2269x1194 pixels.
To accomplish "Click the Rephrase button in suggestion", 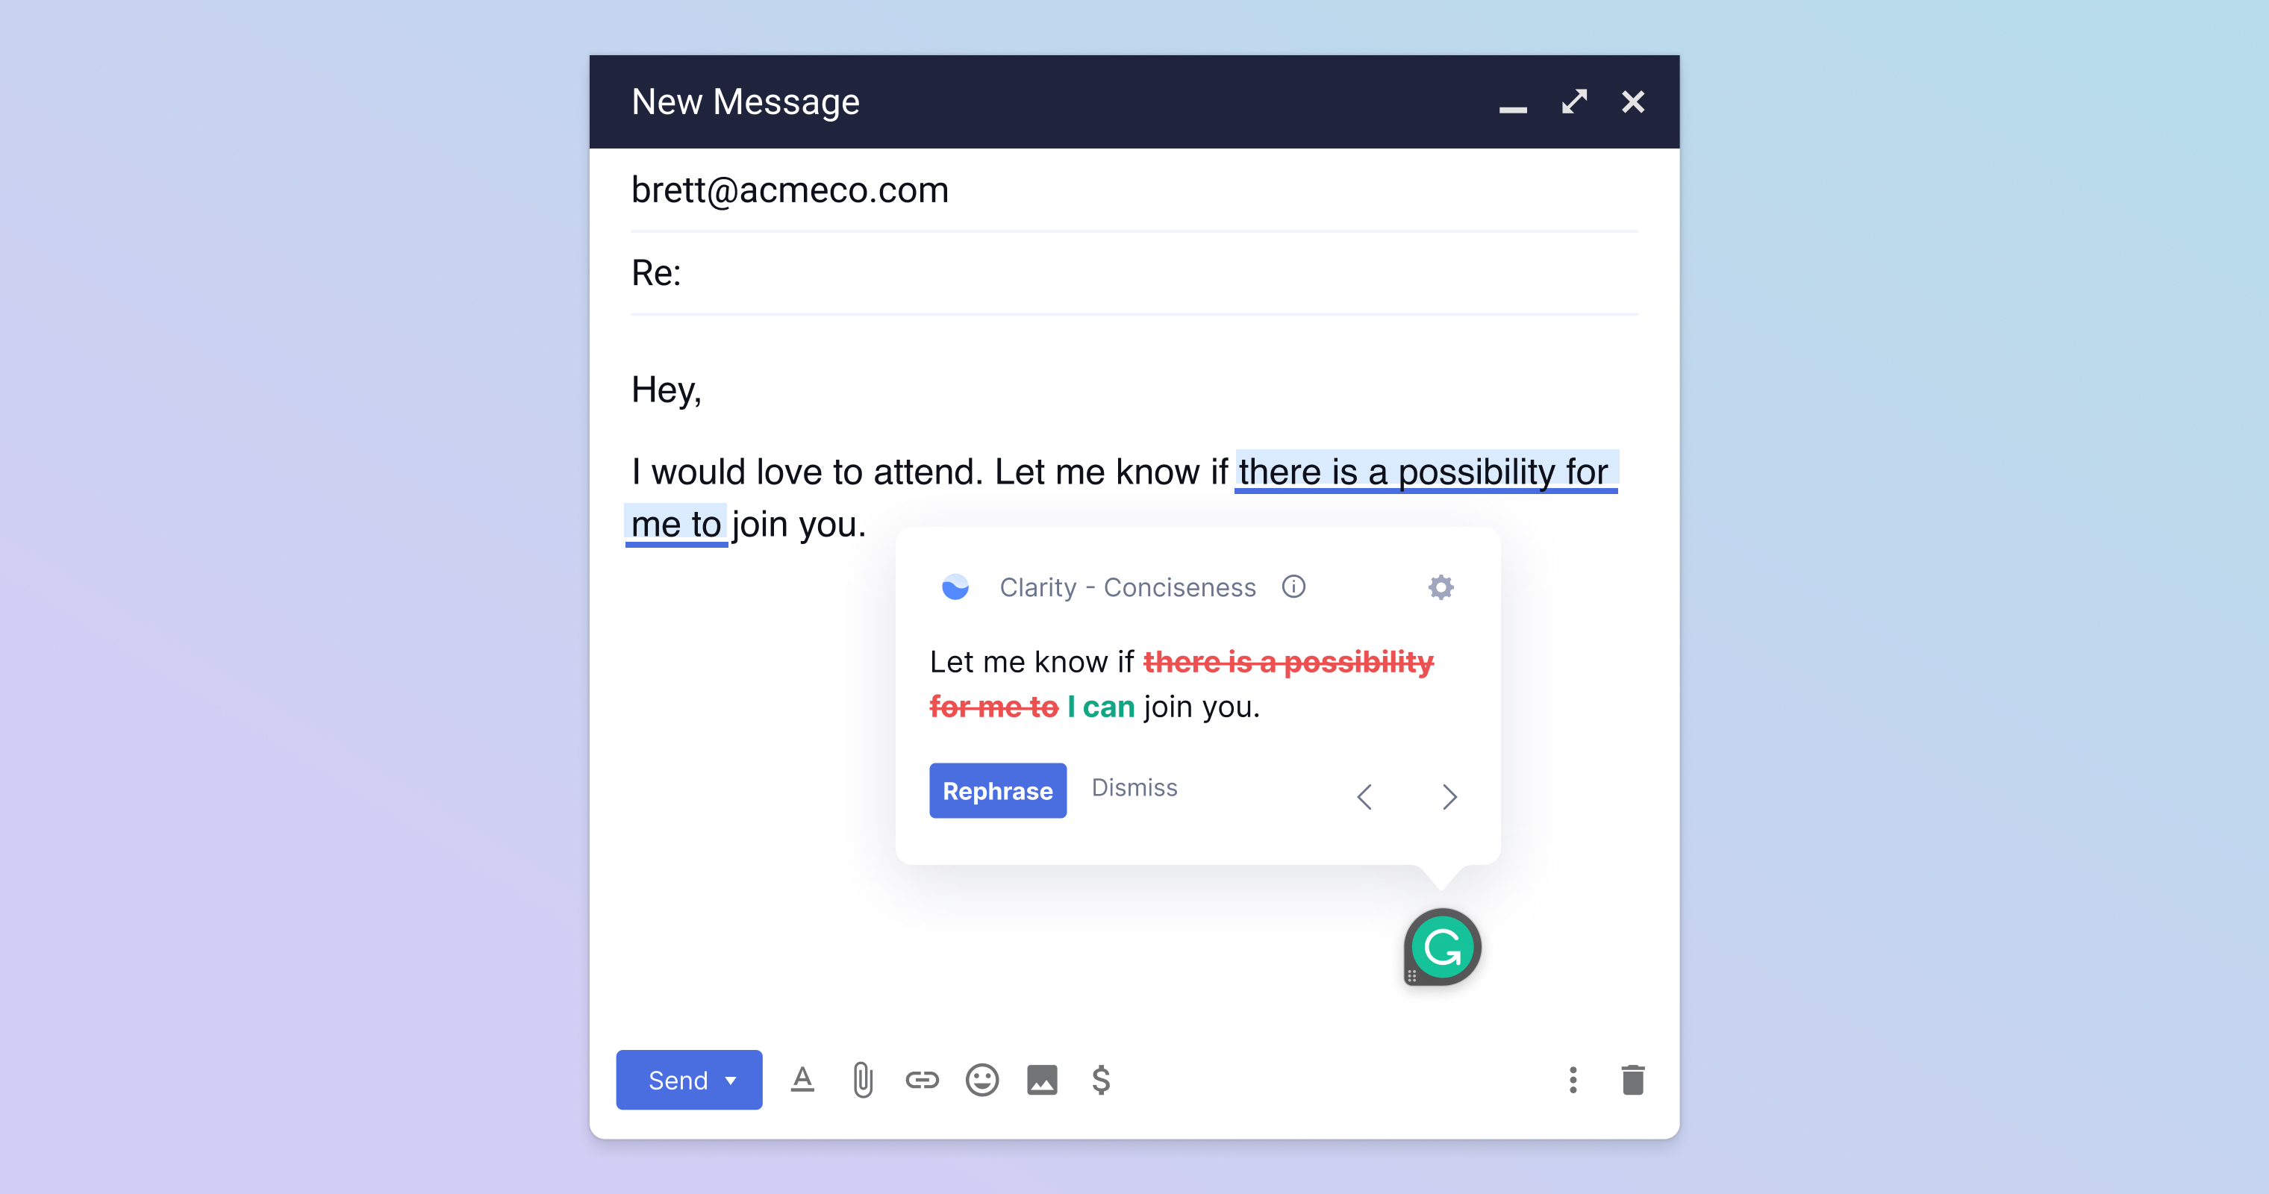I will [x=998, y=789].
